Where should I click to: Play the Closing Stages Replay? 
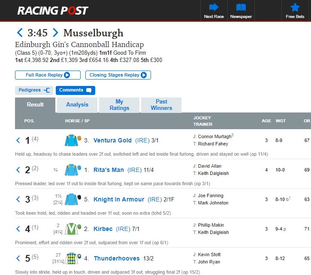pyautogui.click(x=118, y=75)
